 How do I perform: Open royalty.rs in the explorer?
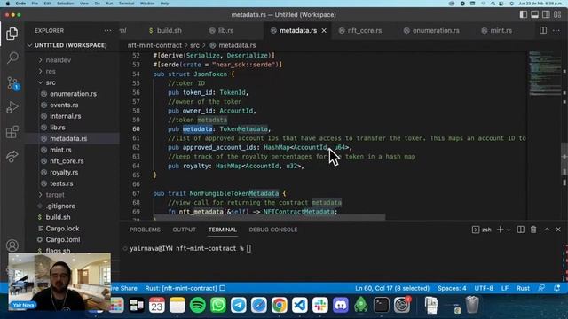(64, 173)
